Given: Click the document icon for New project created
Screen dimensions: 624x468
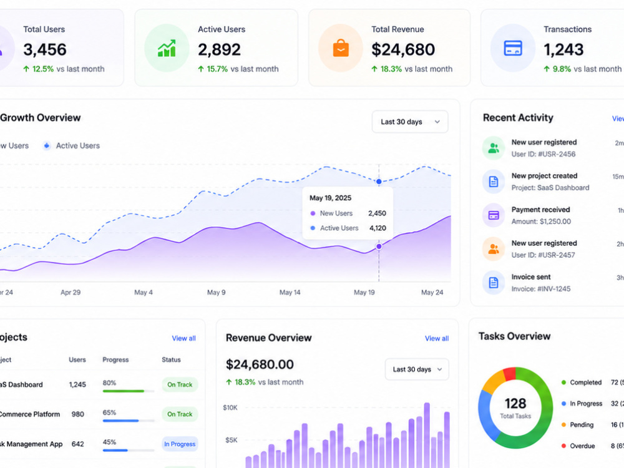Looking at the screenshot, I should pos(494,182).
